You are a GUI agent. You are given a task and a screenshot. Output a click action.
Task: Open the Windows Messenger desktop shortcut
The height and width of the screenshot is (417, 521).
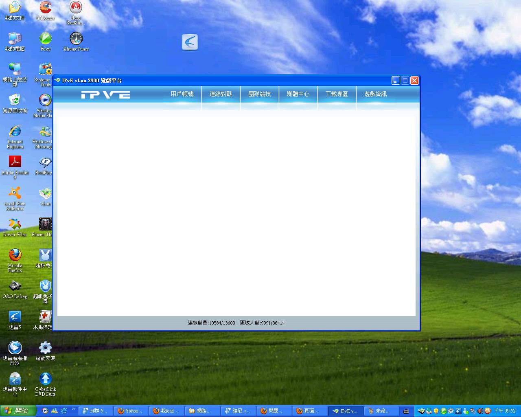44,137
